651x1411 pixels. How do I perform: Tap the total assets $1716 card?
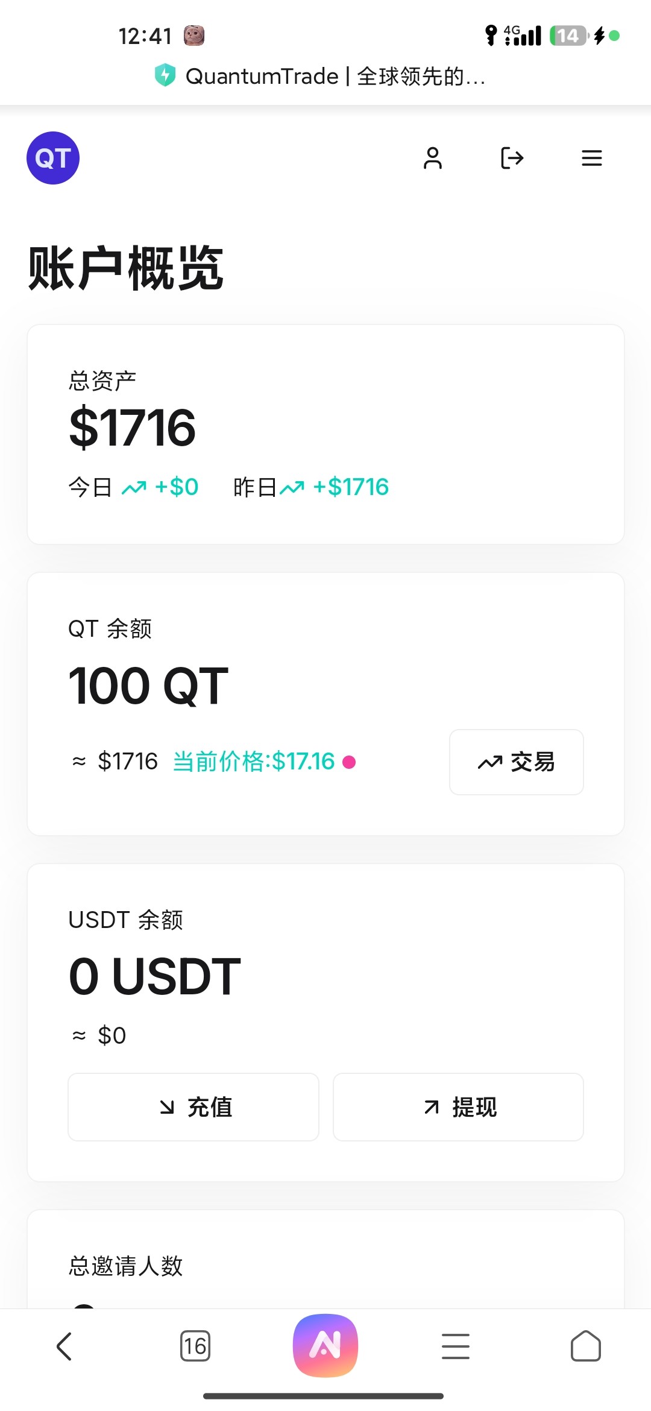click(x=325, y=434)
